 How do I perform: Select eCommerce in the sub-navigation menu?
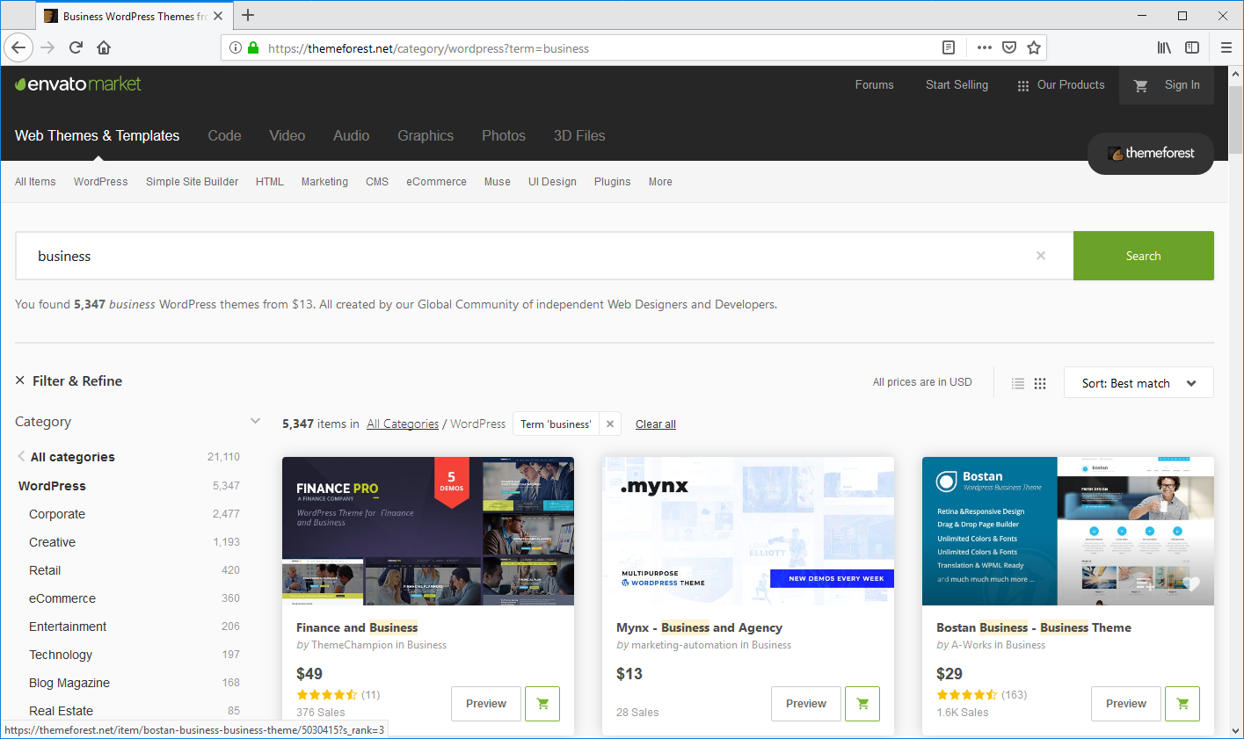coord(436,182)
